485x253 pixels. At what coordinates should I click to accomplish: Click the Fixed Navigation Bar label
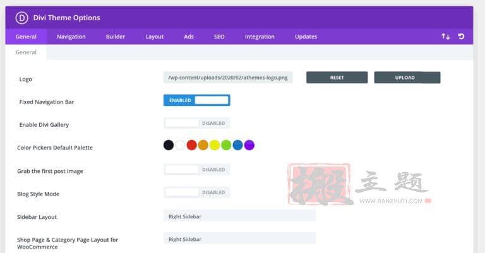tap(47, 102)
